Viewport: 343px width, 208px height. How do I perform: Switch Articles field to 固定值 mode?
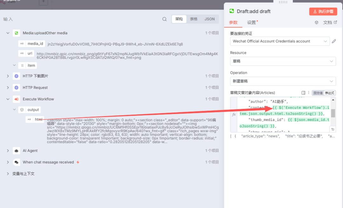click(318, 93)
